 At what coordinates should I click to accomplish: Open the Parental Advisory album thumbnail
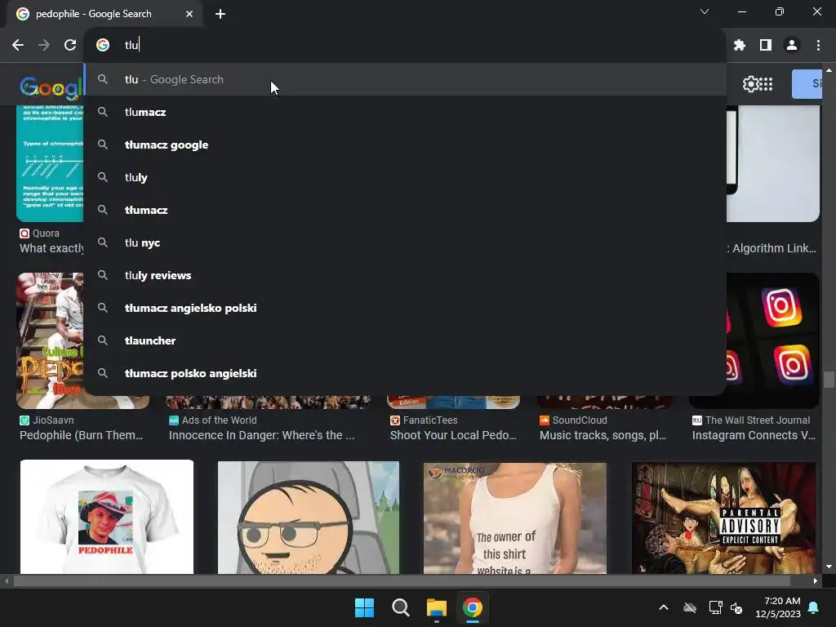click(723, 518)
